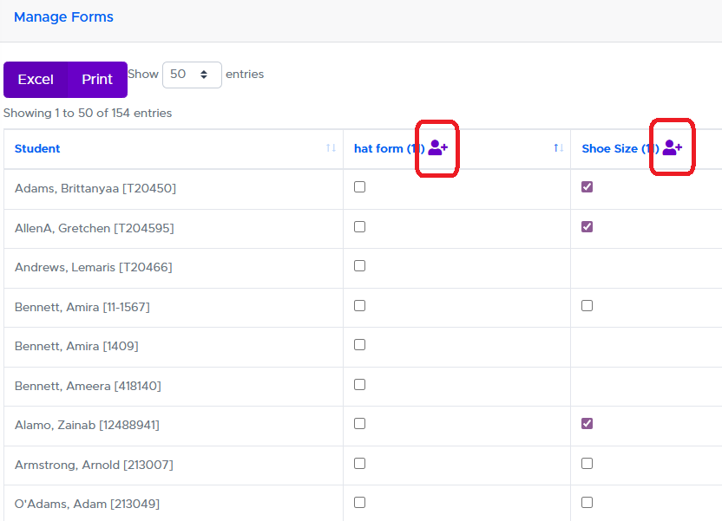Click the Shoe Size column header text

click(x=609, y=148)
